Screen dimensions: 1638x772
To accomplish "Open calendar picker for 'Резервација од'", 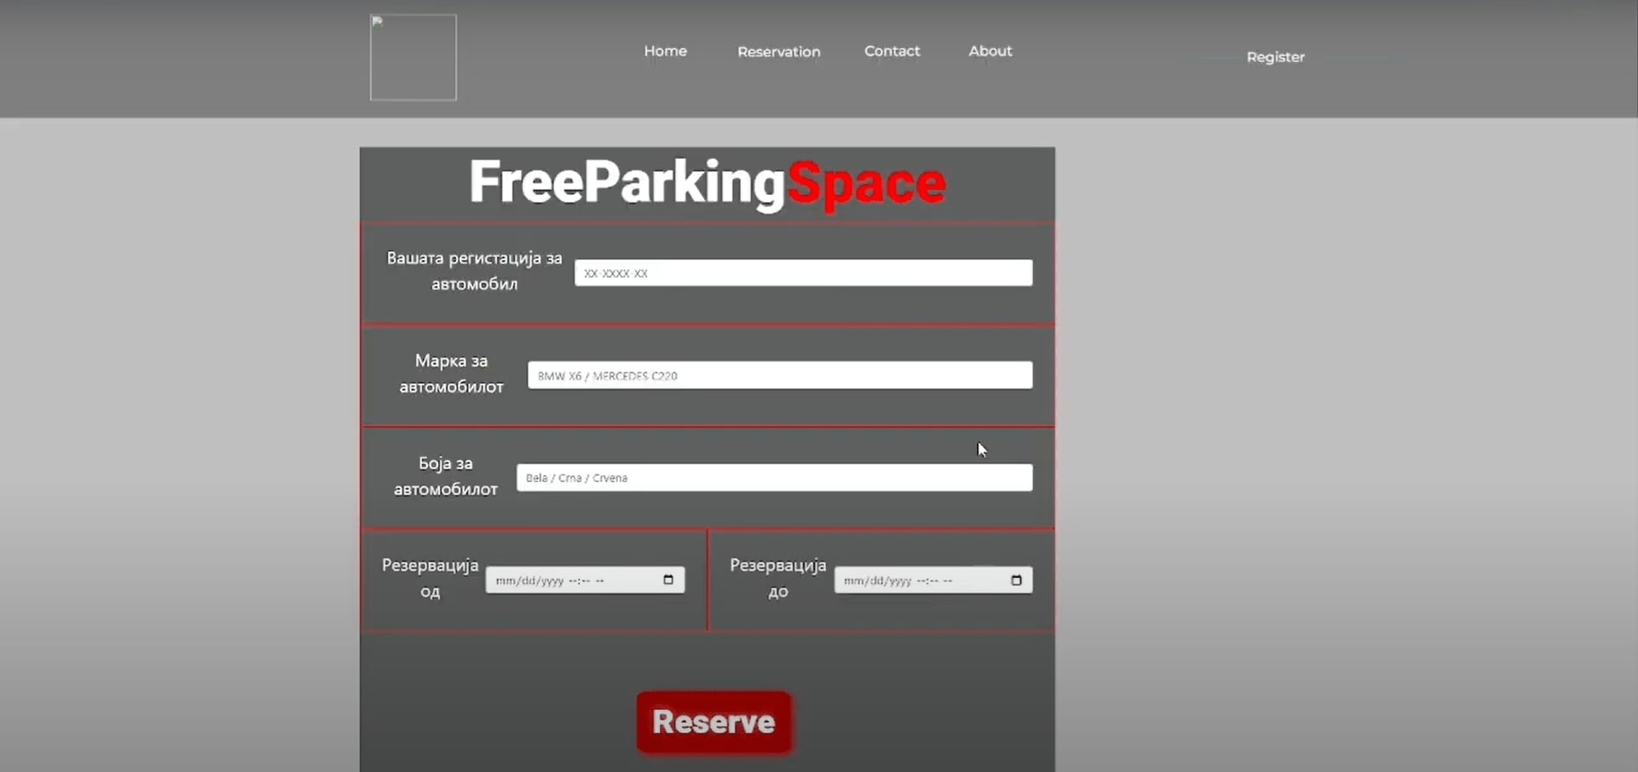I will tap(668, 580).
